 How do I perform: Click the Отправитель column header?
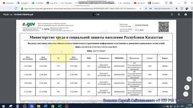104,58
